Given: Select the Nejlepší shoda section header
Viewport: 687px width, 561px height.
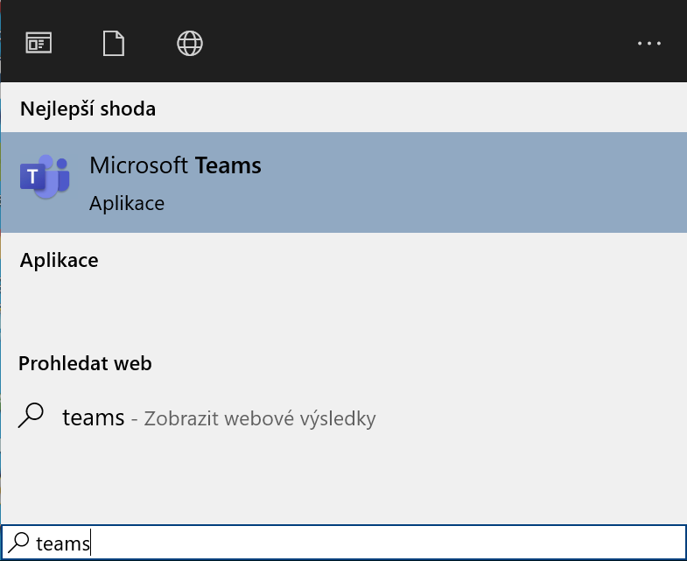Looking at the screenshot, I should click(x=88, y=109).
